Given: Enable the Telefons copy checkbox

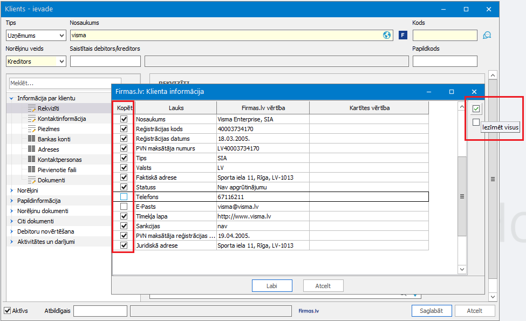Looking at the screenshot, I should pyautogui.click(x=124, y=197).
